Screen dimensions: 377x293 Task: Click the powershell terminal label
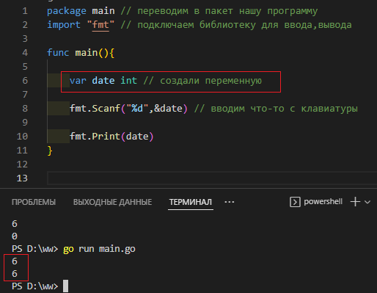point(323,202)
